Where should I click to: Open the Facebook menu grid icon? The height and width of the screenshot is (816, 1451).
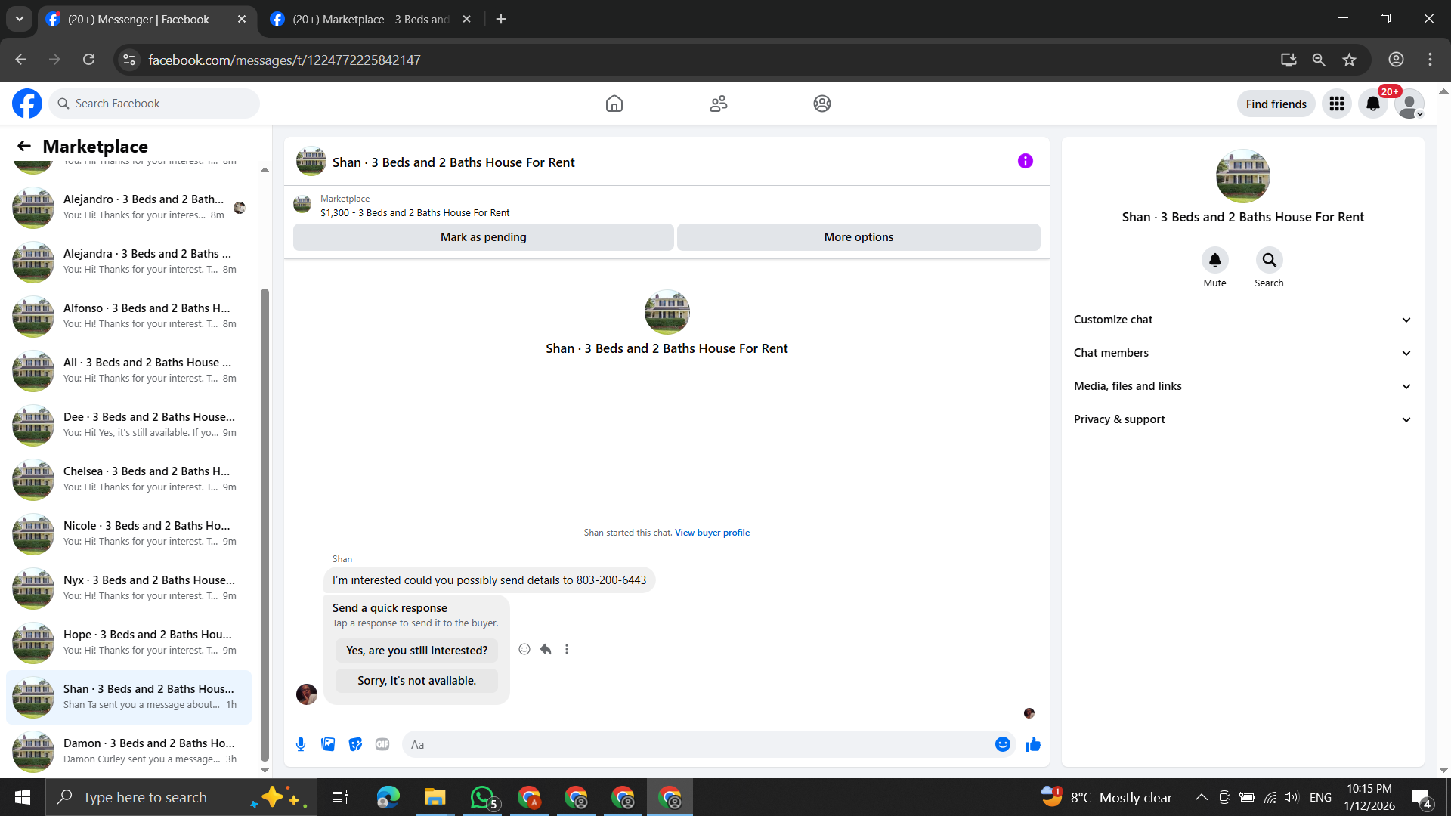click(x=1336, y=104)
